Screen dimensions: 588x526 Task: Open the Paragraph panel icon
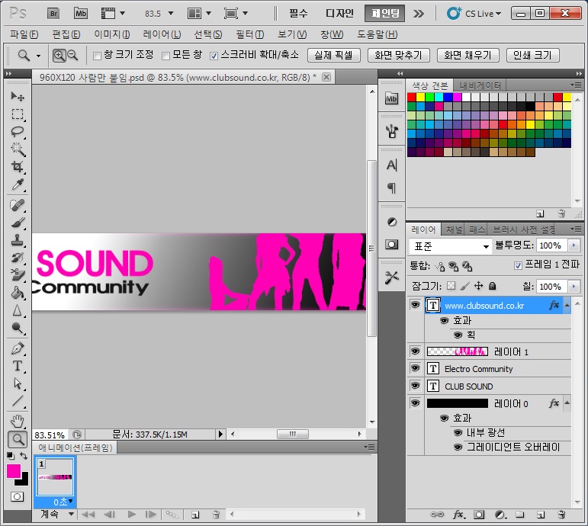(x=391, y=188)
